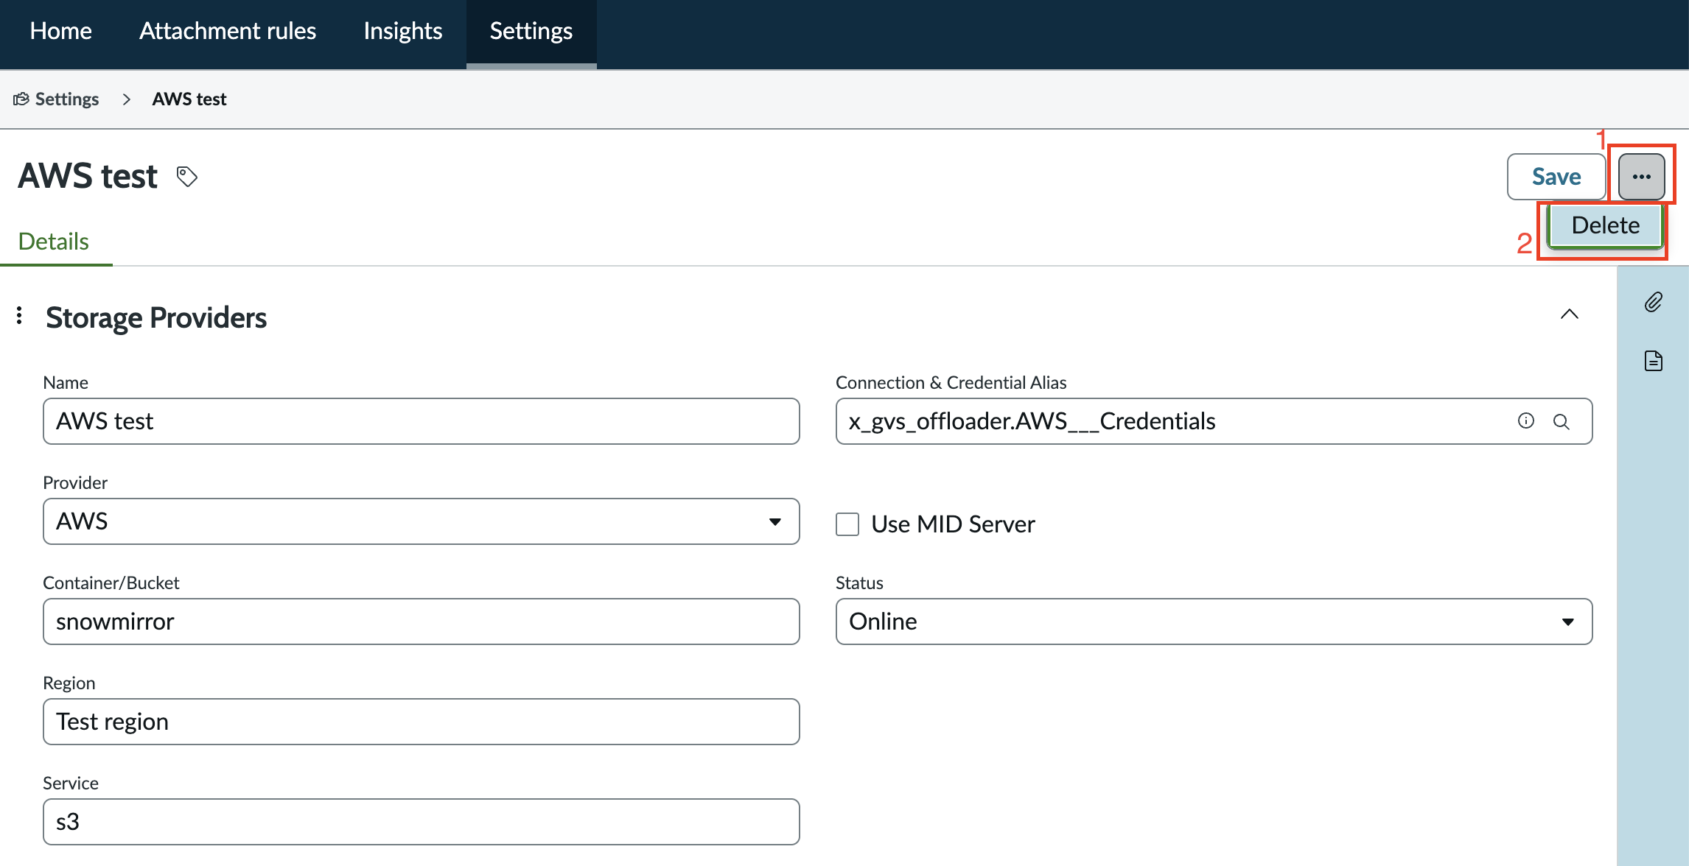Open the Attachment rules menu tab
Image resolution: width=1689 pixels, height=866 pixels.
point(228,31)
